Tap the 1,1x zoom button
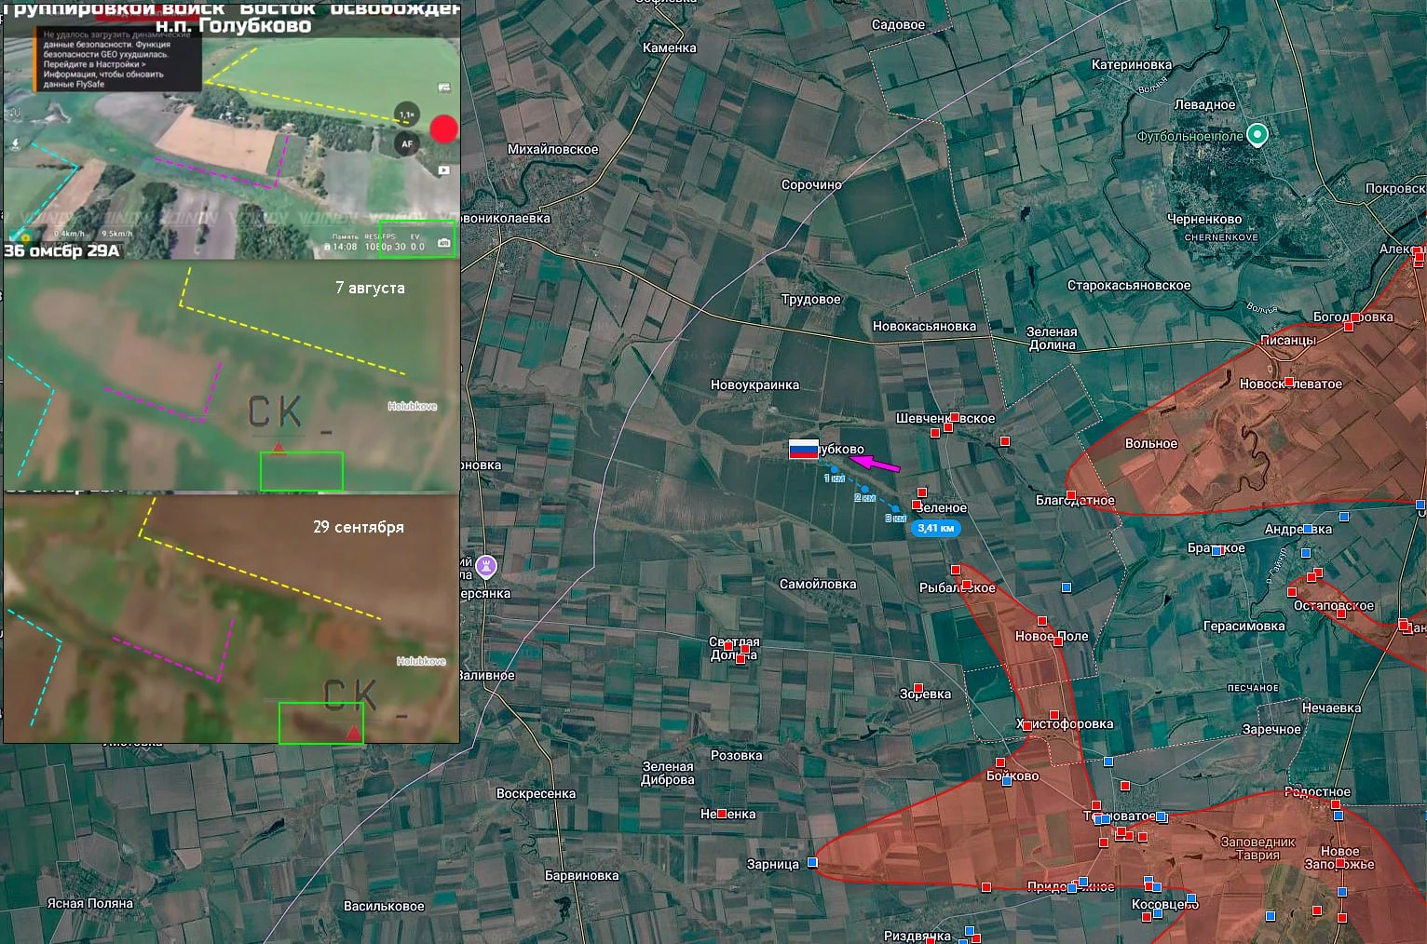Image resolution: width=1427 pixels, height=944 pixels. click(x=407, y=115)
